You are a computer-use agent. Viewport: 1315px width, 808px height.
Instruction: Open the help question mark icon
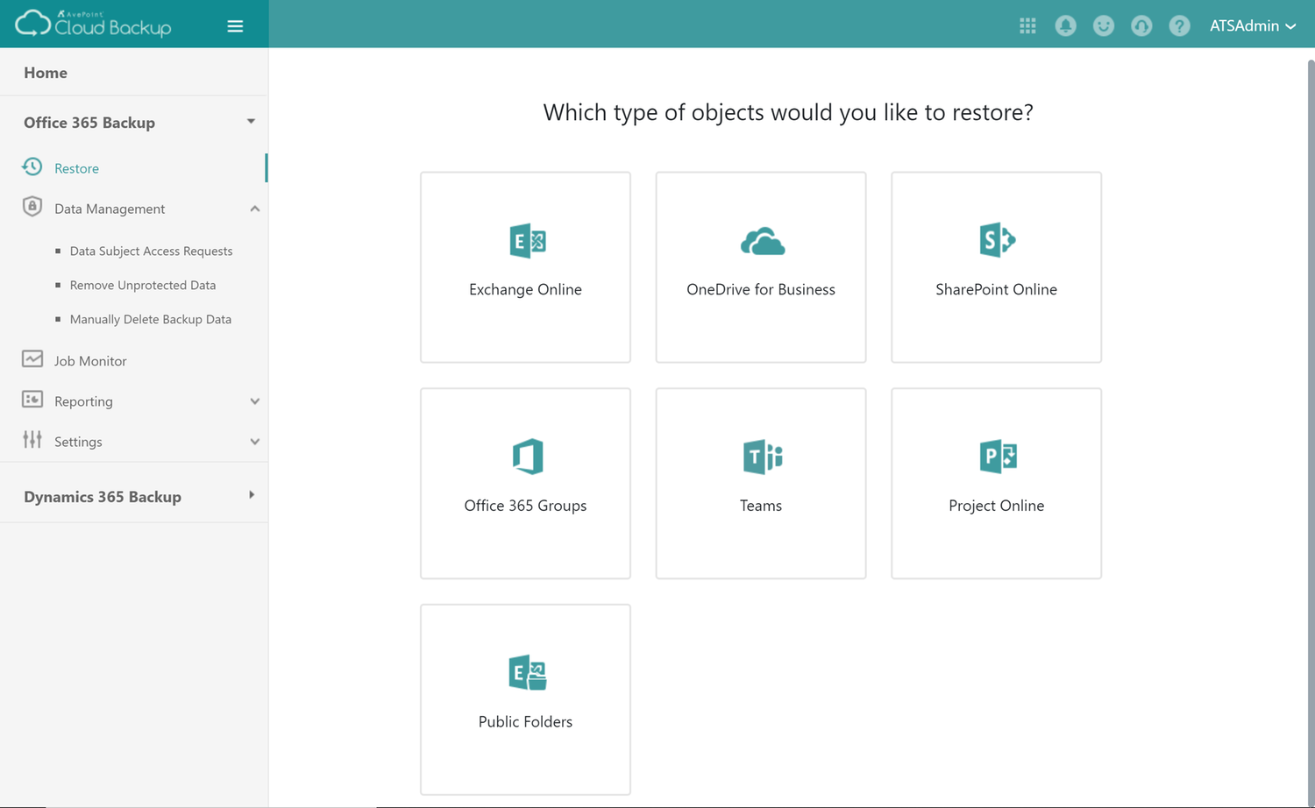click(x=1179, y=25)
